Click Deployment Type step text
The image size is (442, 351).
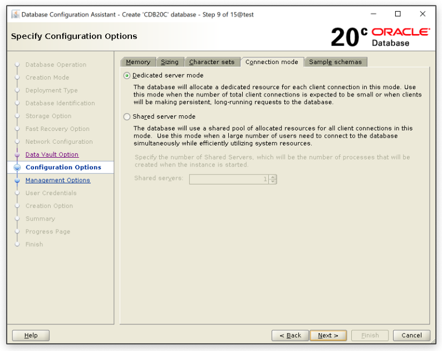pos(52,91)
